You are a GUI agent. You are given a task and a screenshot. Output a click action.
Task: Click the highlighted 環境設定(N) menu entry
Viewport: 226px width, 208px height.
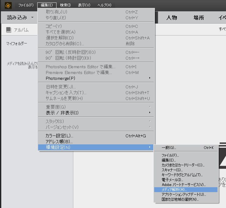pyautogui.click(x=96, y=147)
